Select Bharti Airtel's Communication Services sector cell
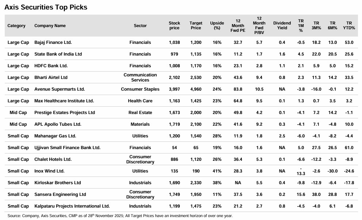This screenshot has height=220, width=362. point(140,77)
